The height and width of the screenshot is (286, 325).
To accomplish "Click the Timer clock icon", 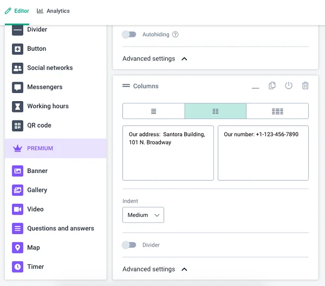I will 17,267.
